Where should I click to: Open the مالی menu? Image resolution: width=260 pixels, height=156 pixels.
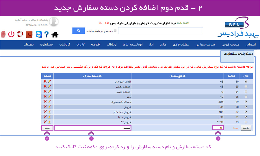coord(163,44)
